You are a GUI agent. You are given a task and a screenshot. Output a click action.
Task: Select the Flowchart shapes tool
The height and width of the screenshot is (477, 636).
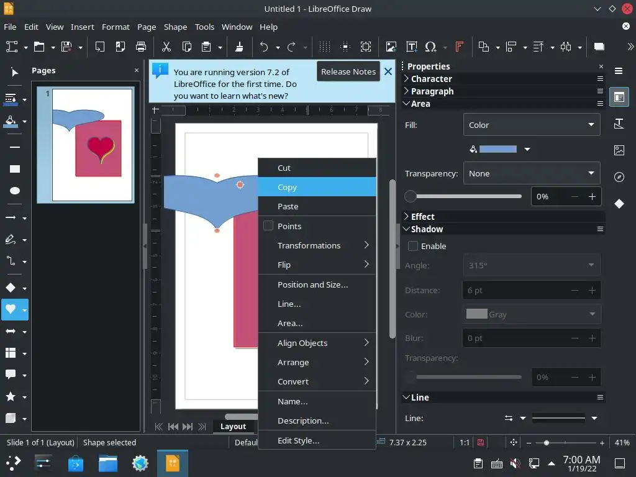[11, 353]
